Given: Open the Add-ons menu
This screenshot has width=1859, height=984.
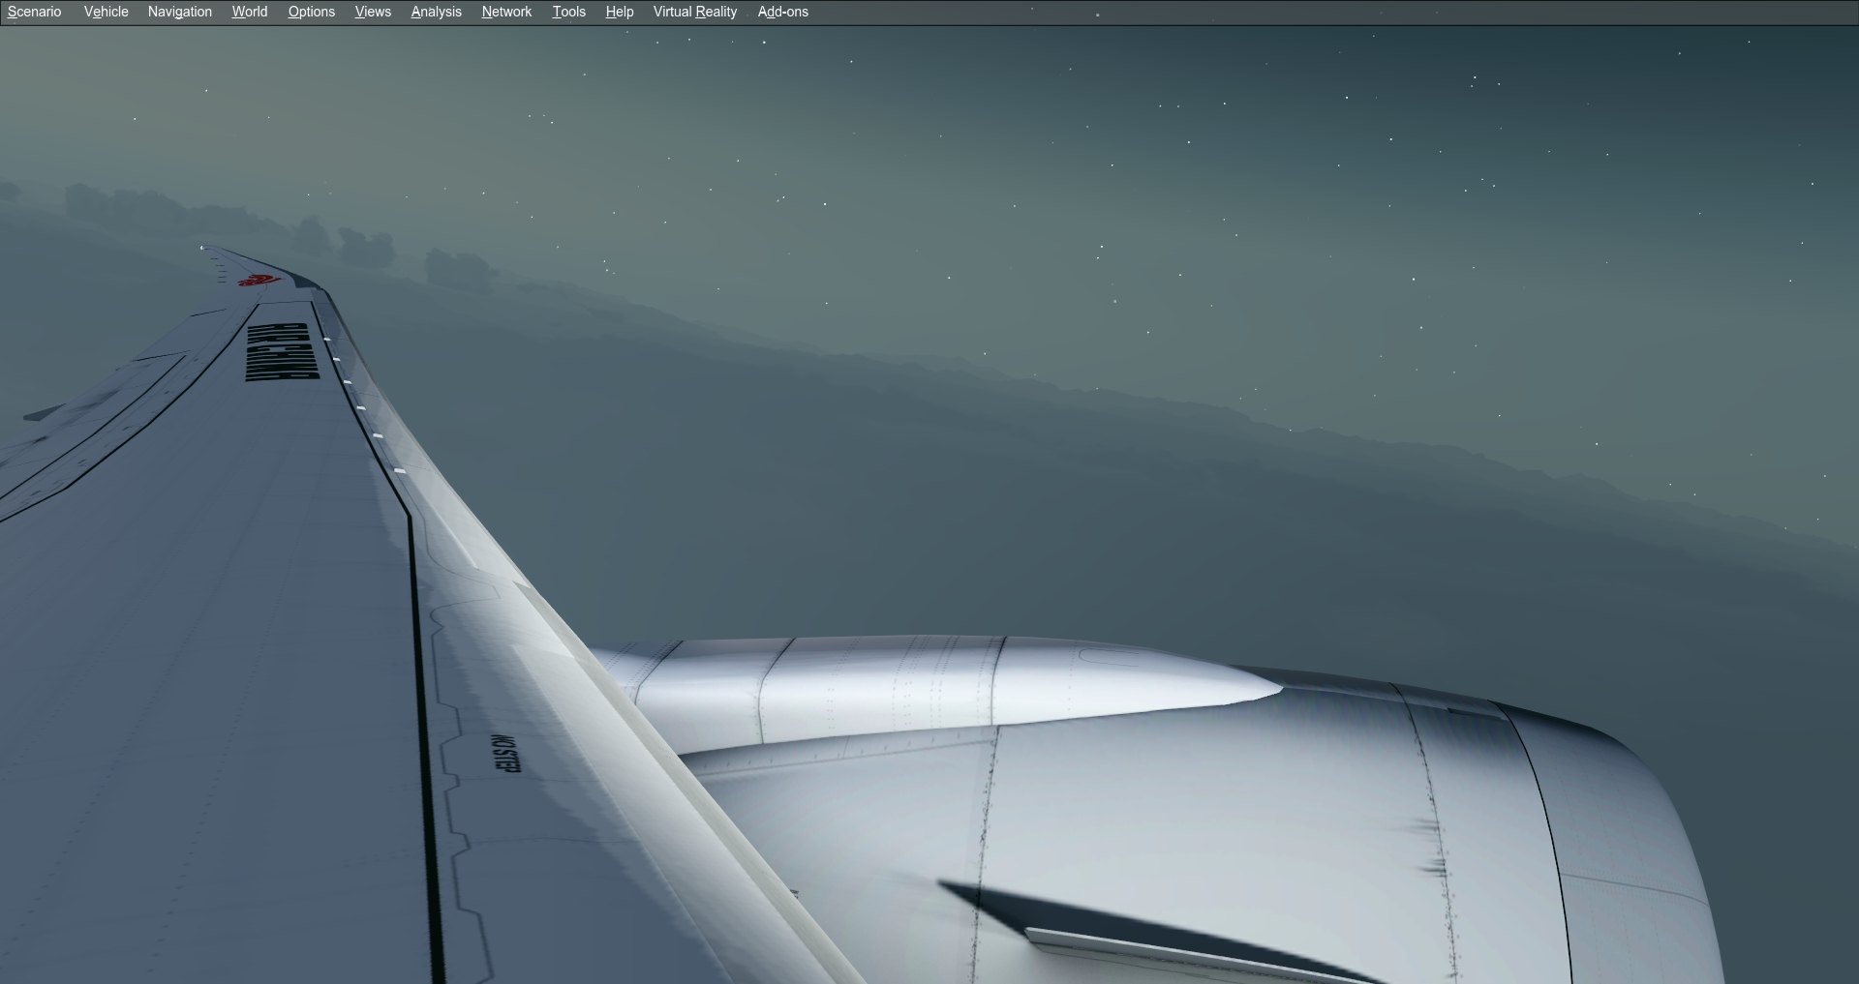Looking at the screenshot, I should point(782,12).
